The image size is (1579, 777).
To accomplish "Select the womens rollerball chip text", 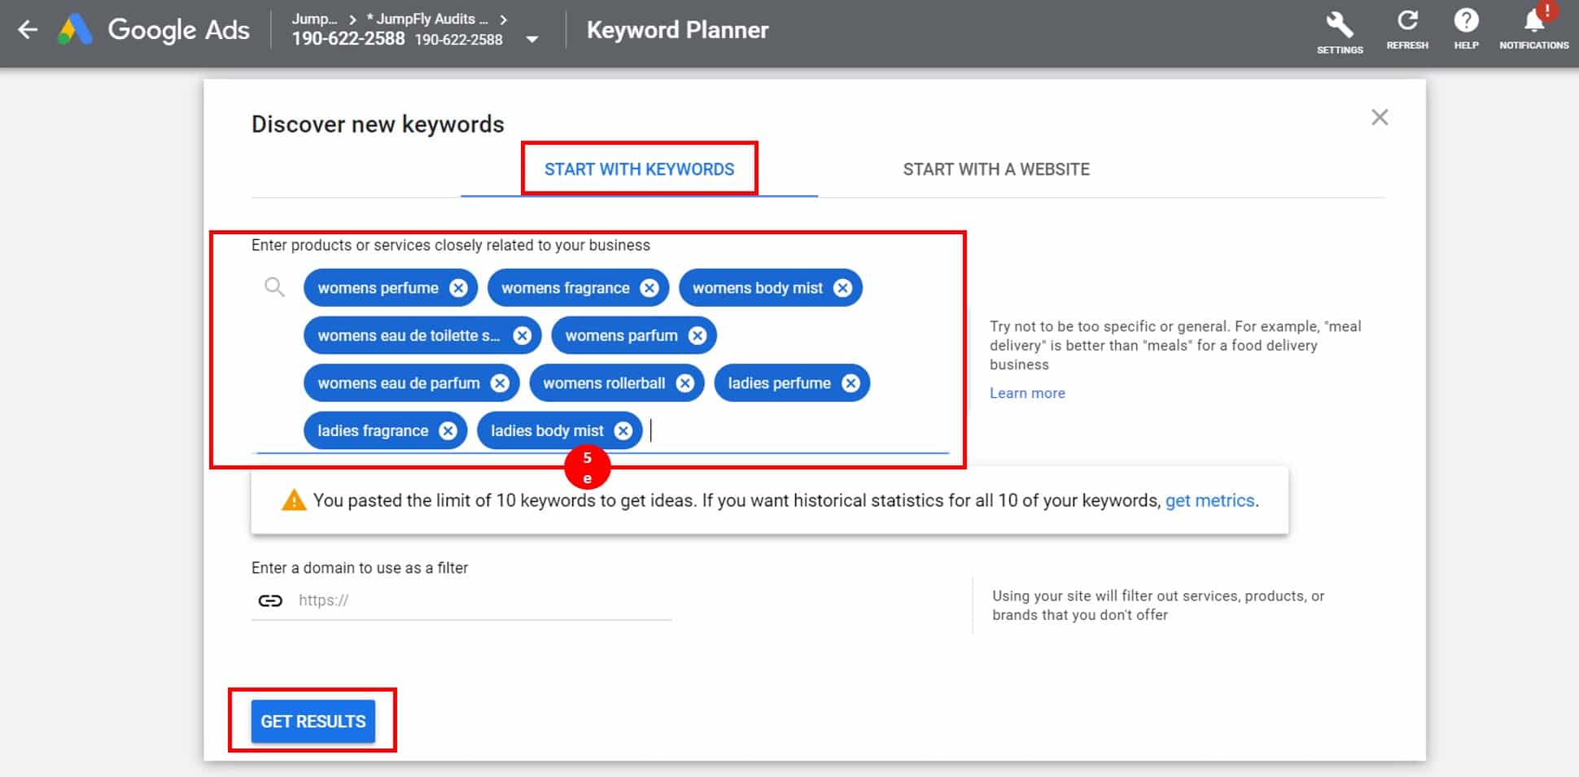I will point(604,383).
